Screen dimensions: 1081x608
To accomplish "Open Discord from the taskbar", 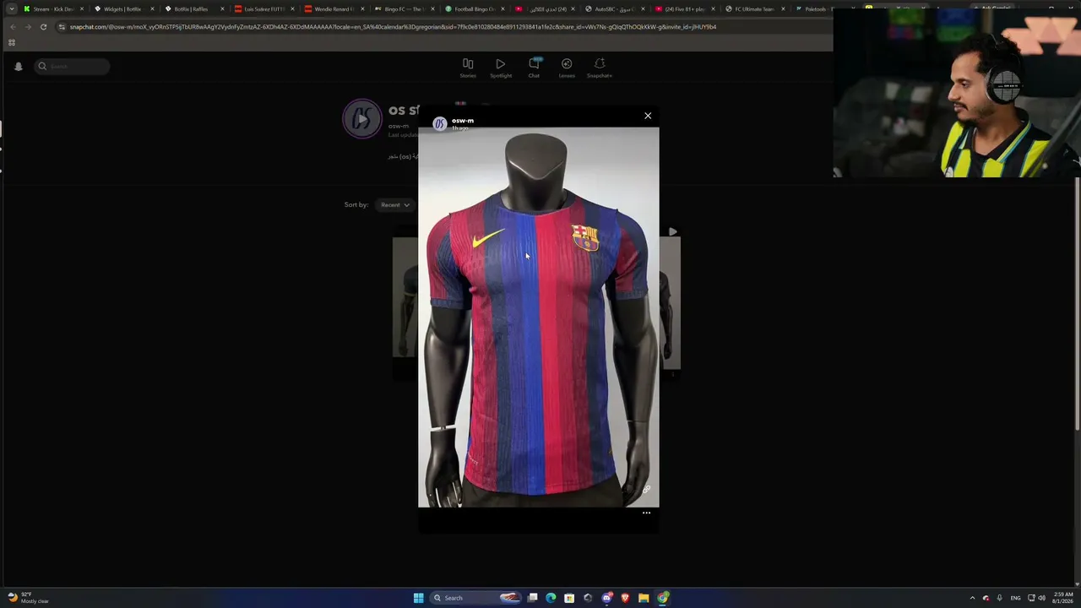I will click(x=606, y=598).
